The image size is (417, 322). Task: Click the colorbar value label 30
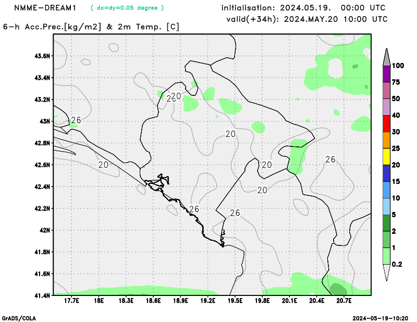point(396,132)
